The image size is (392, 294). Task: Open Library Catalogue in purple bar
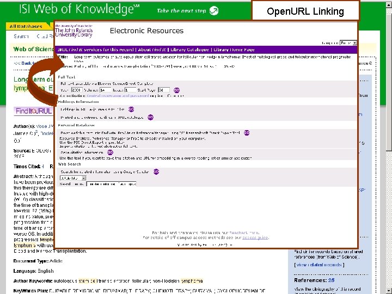tap(189, 50)
